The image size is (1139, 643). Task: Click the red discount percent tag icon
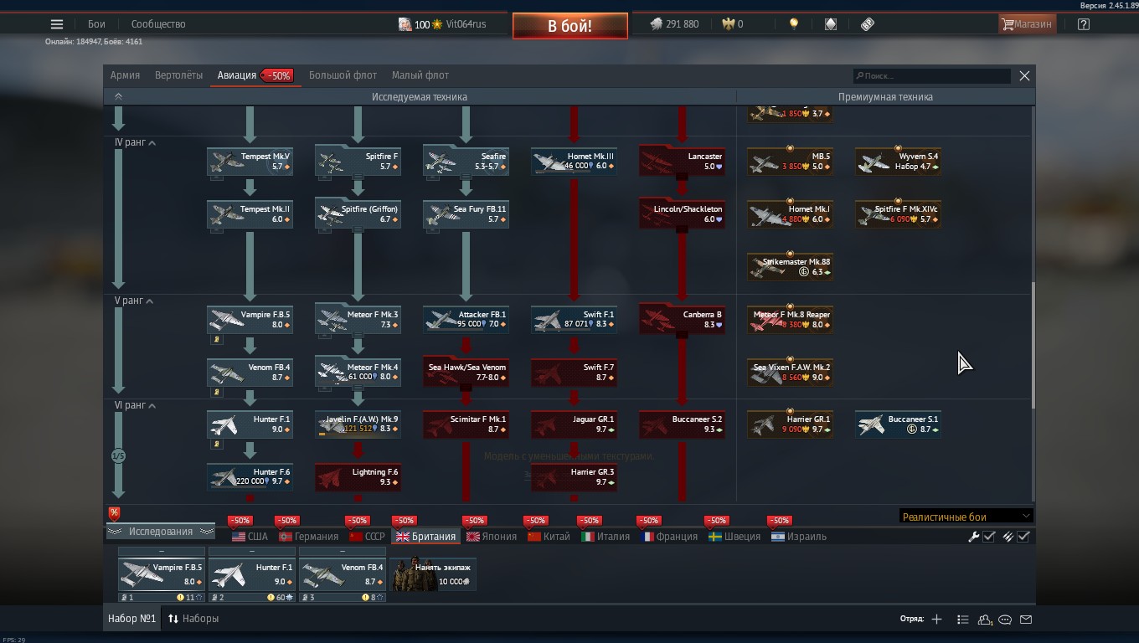click(x=114, y=513)
